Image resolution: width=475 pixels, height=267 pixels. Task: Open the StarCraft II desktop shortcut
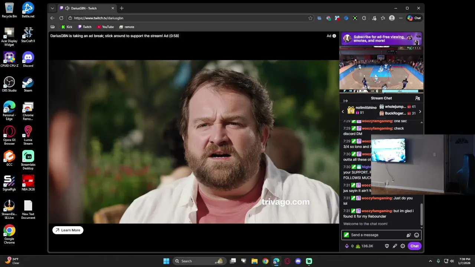28,35
